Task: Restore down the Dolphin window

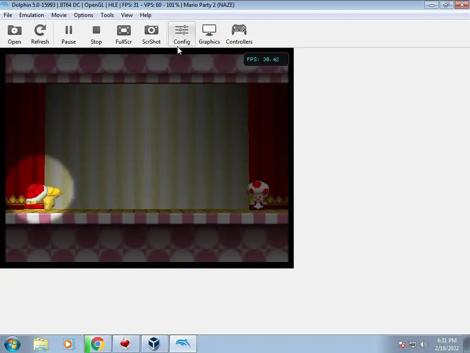Action: [446, 5]
